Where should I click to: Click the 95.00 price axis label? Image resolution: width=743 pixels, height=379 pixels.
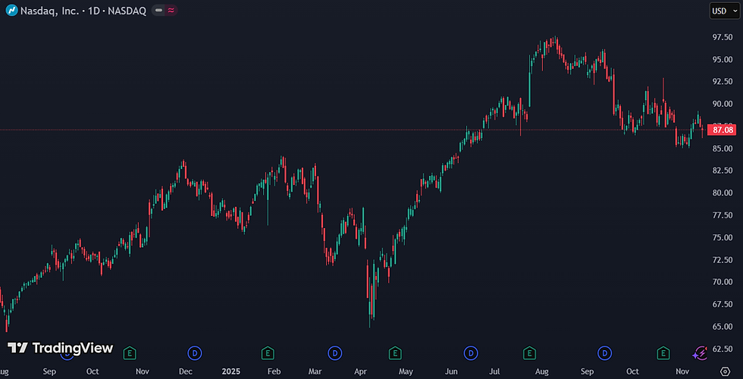coord(723,59)
